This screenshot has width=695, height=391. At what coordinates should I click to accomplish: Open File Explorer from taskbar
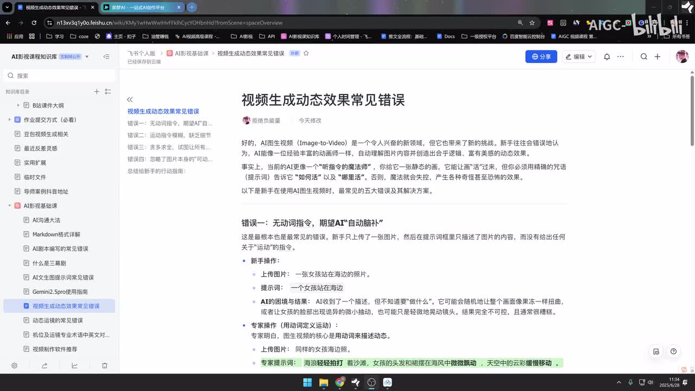point(324,382)
